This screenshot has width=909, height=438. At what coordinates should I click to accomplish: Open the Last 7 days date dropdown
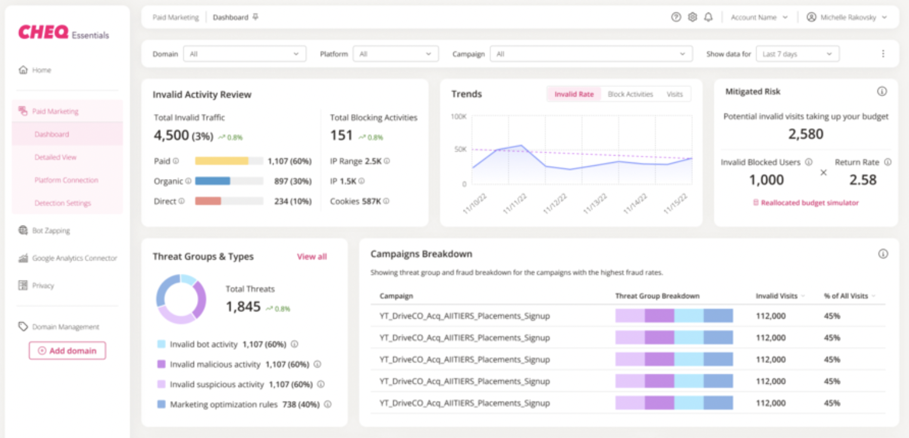[797, 54]
